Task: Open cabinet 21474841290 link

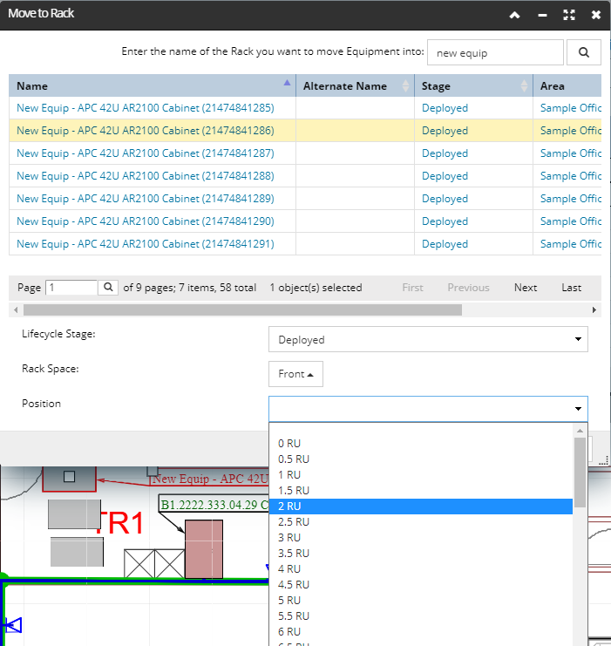Action: coord(146,221)
